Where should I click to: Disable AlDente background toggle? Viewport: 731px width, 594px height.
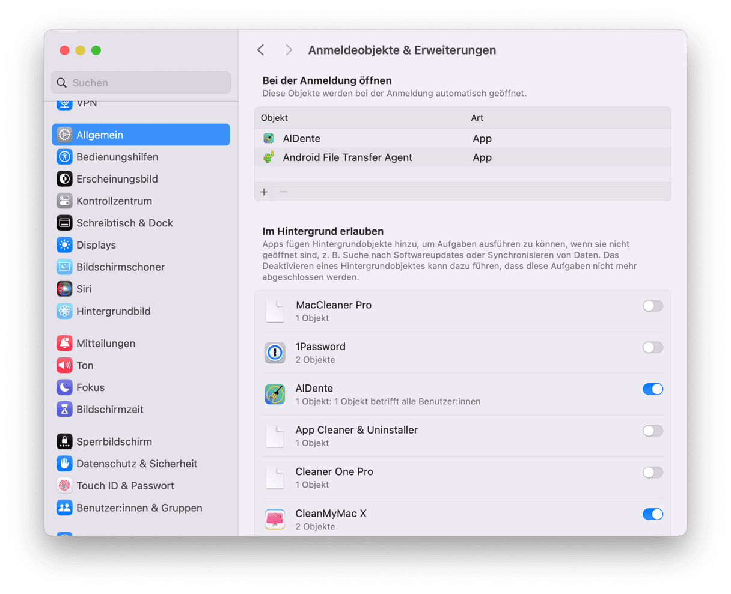click(x=652, y=389)
